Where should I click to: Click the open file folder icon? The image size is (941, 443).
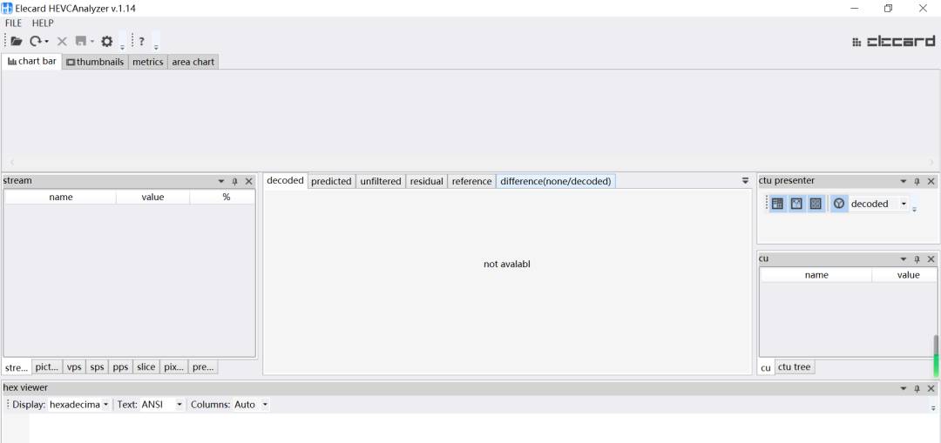pos(17,41)
